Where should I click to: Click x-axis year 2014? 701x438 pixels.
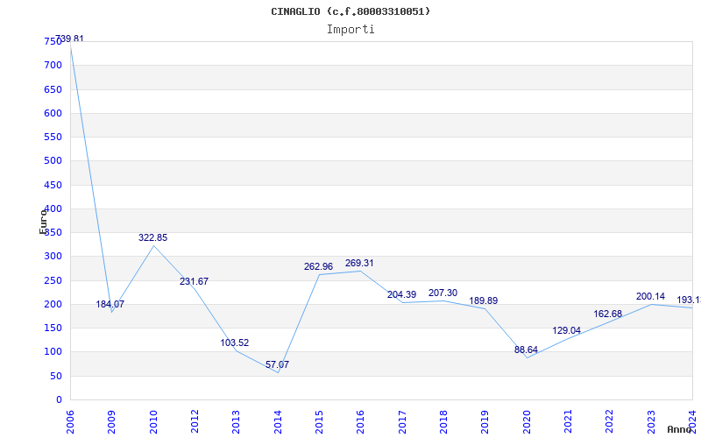[278, 421]
